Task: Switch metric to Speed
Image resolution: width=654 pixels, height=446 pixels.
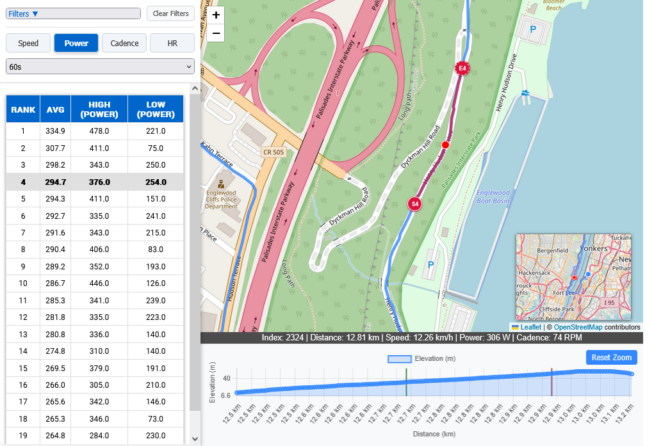Action: point(28,43)
